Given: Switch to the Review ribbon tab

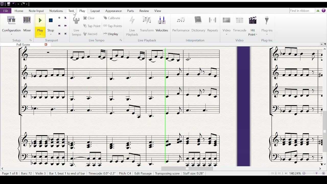Looking at the screenshot, I should pos(144,11).
